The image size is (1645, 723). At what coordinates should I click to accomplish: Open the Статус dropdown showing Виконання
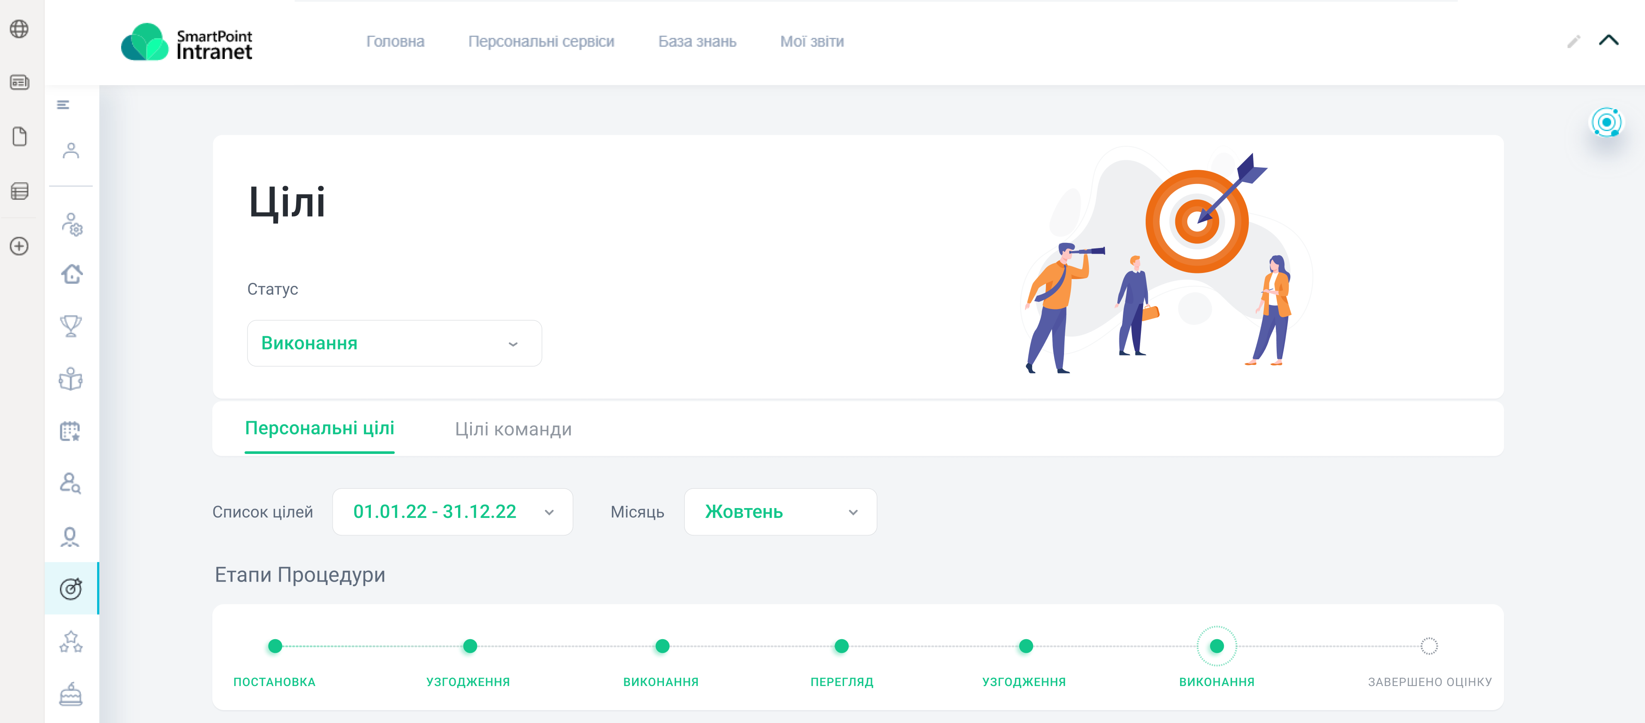click(x=394, y=343)
